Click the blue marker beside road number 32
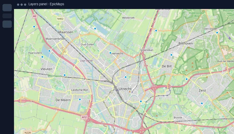Screen dimensions: 234x134 pos(156,30)
